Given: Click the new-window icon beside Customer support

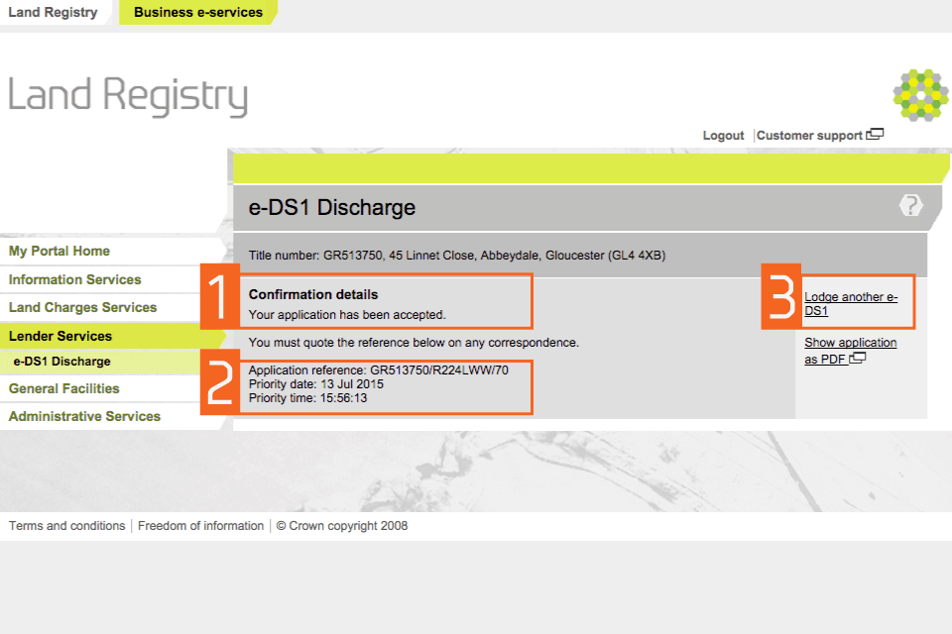Looking at the screenshot, I should (x=875, y=135).
